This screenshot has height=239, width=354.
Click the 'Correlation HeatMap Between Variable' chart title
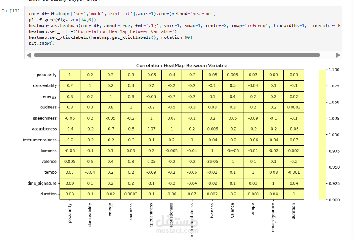(x=182, y=66)
